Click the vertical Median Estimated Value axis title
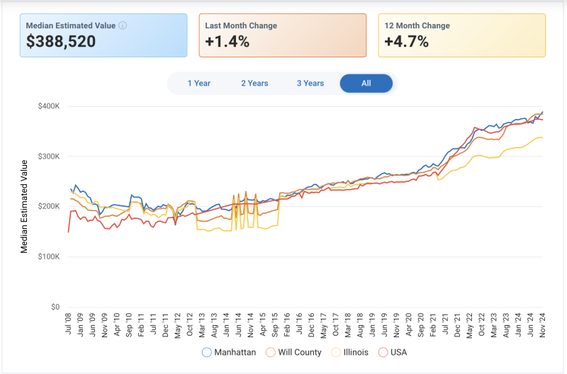Screen dimensions: 567x374 24,206
